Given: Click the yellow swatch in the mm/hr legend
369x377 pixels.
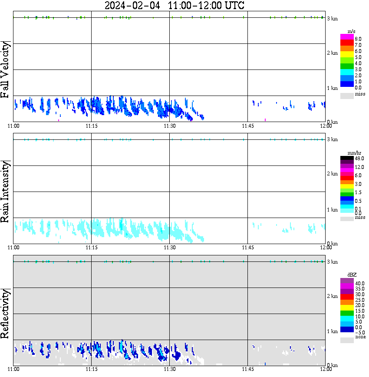Looking at the screenshot, I should (347, 186).
